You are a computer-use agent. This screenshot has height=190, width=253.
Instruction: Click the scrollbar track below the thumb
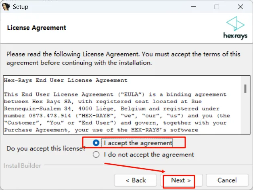click(x=245, y=113)
